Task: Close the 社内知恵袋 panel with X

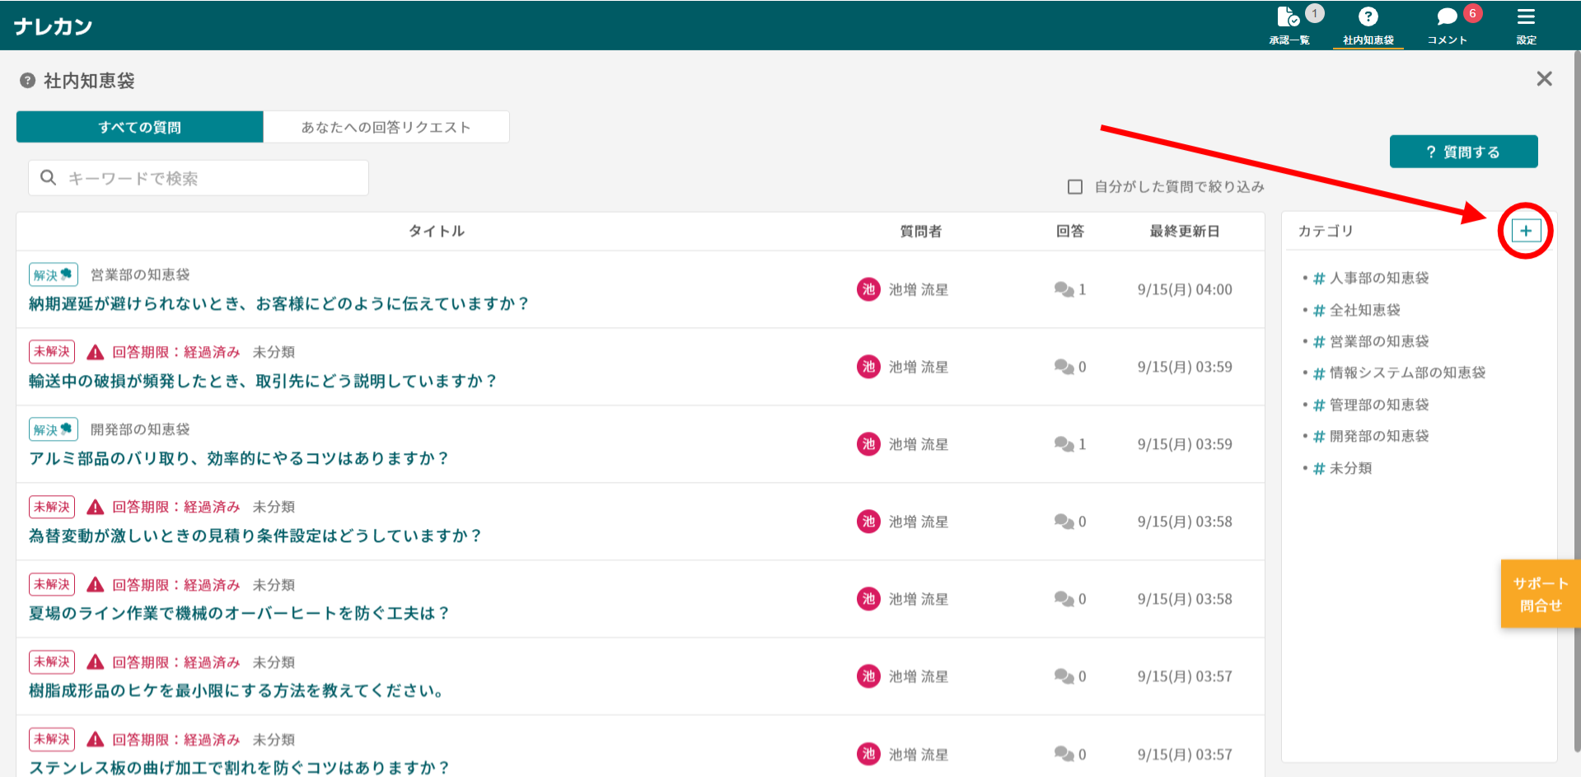Action: pyautogui.click(x=1544, y=79)
